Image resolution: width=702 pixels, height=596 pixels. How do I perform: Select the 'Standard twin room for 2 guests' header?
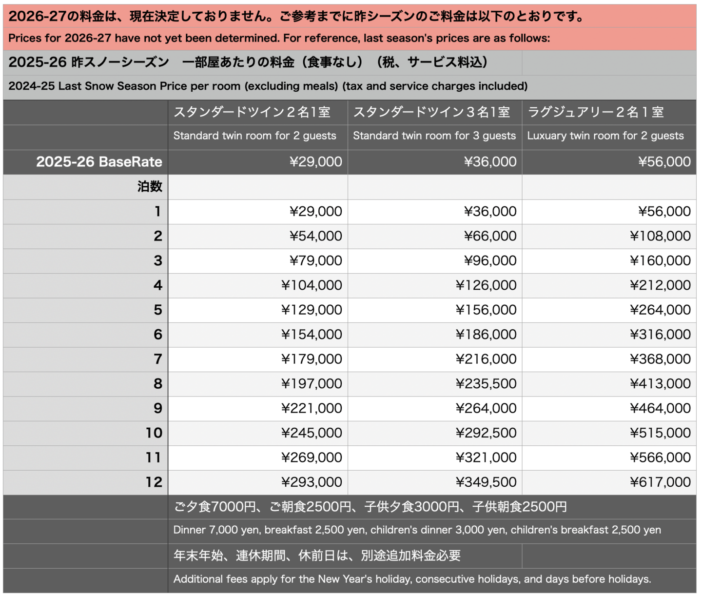tap(254, 136)
